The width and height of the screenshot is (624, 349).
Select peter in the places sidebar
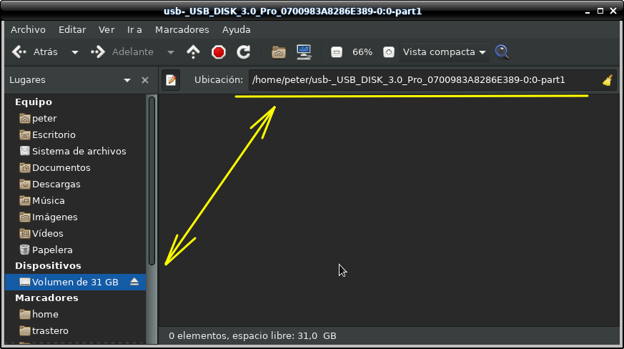click(x=76, y=118)
